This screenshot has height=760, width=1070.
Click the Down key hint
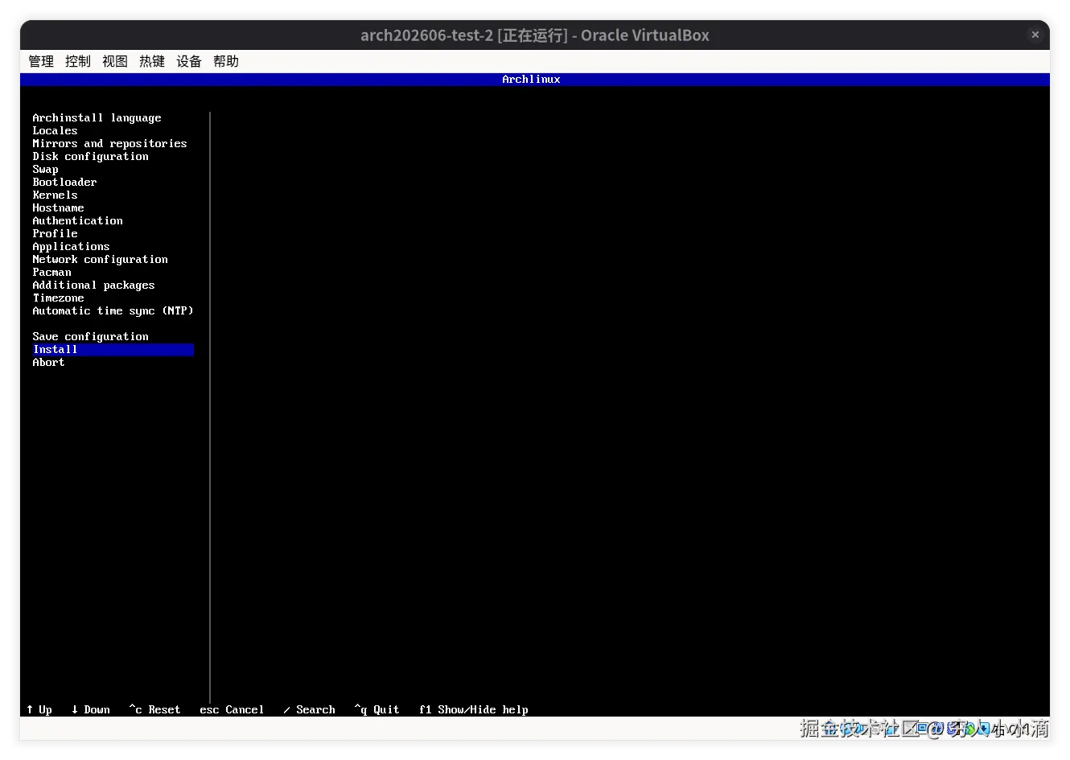[90, 709]
